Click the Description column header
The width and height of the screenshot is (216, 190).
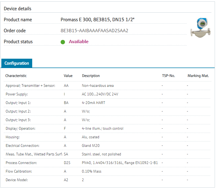click(91, 76)
